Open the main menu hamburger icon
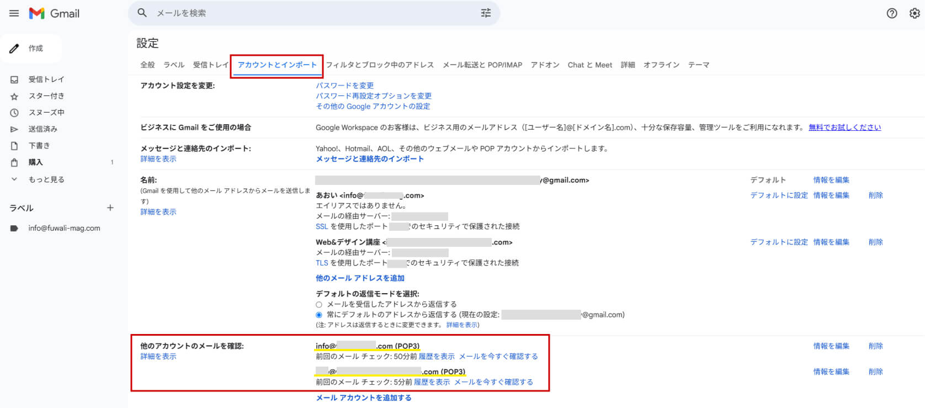 tap(14, 13)
